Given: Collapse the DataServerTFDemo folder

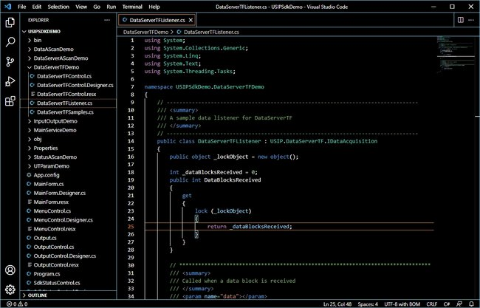Looking at the screenshot, I should coord(56,67).
